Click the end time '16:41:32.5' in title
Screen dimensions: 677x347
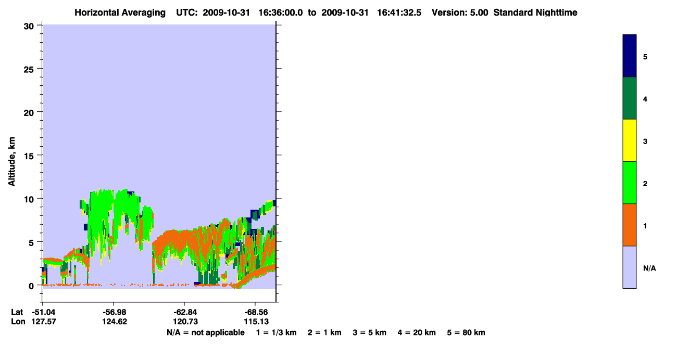(x=400, y=12)
